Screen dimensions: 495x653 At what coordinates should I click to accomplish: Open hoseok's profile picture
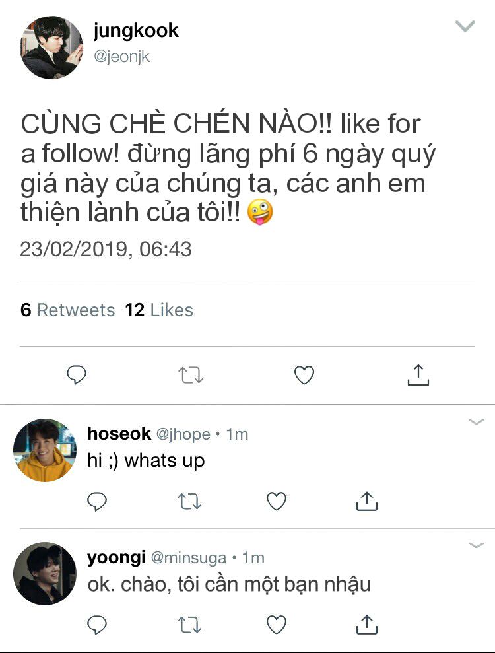(45, 450)
